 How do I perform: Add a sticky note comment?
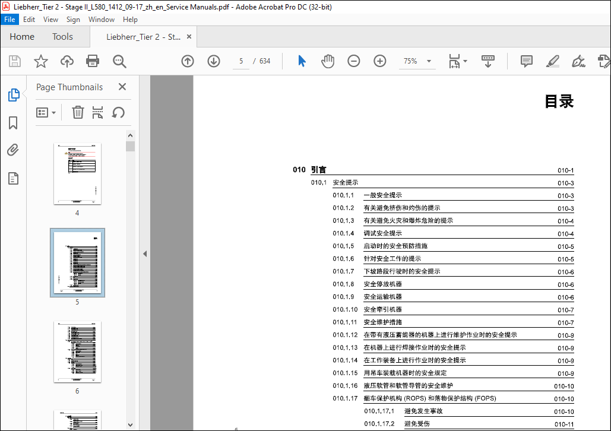click(x=527, y=61)
